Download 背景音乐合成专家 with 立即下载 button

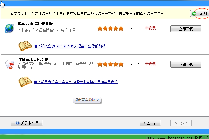pyautogui.click(x=186, y=64)
